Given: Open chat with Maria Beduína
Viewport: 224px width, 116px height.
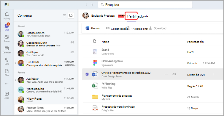Looking at the screenshot, I should tap(46, 90).
